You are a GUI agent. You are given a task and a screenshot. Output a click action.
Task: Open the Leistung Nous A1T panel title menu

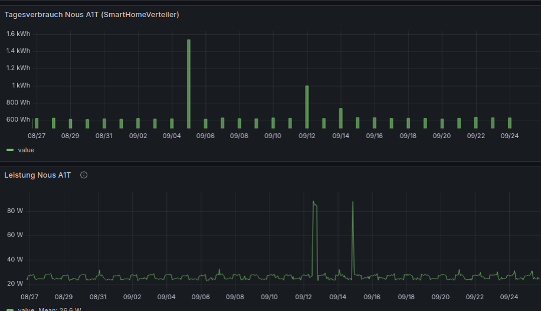point(38,175)
